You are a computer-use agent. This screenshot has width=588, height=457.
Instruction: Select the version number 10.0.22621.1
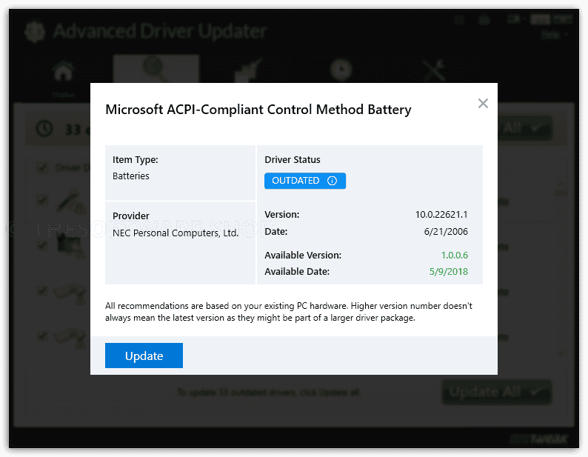coord(441,215)
